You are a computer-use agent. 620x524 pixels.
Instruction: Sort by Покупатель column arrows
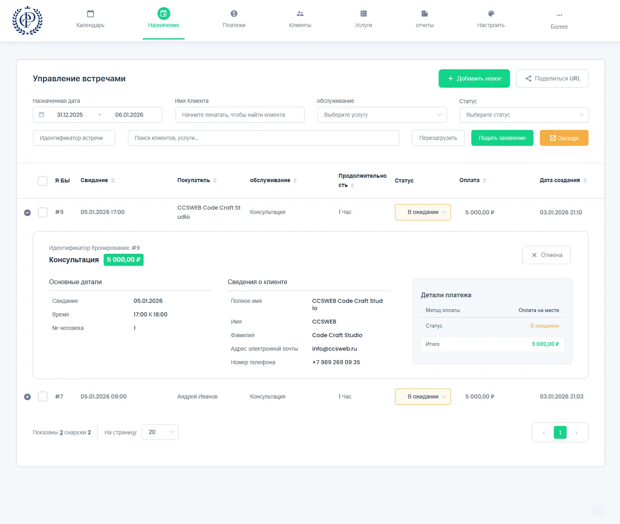click(215, 181)
